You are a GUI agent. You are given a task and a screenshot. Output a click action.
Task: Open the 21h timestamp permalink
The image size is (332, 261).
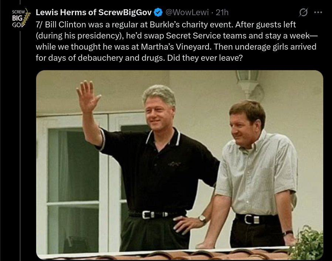pos(222,13)
